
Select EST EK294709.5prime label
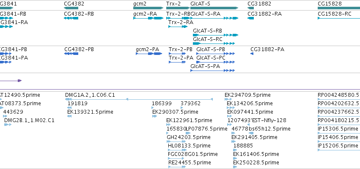tap(247, 95)
